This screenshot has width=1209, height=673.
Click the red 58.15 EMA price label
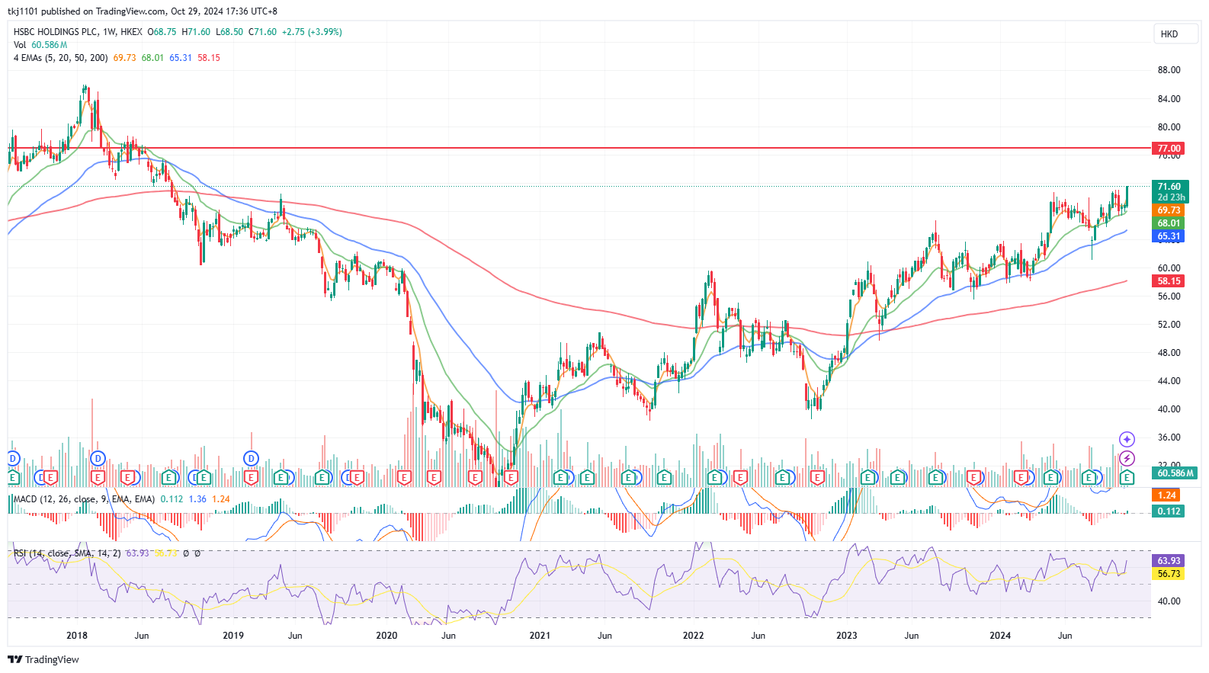tap(1169, 281)
